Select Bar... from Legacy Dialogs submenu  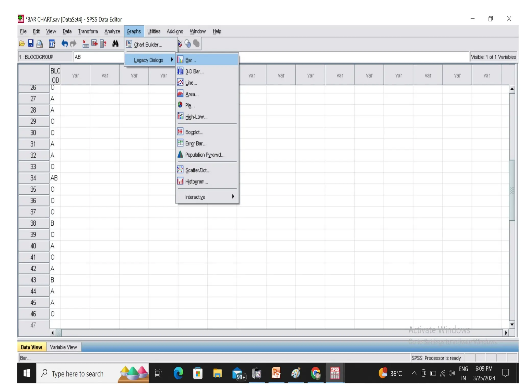(191, 60)
